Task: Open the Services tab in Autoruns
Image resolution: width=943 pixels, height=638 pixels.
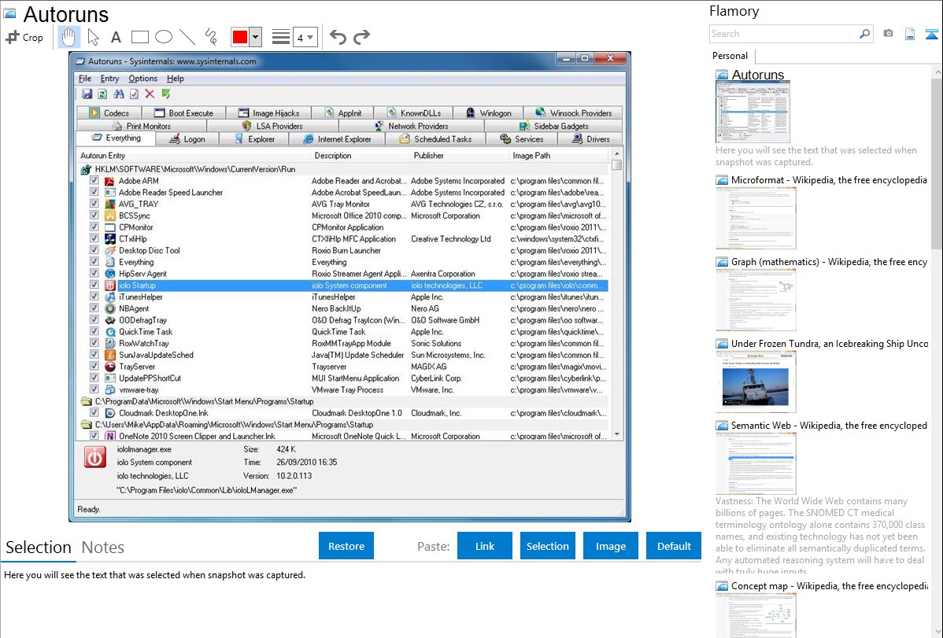Action: (x=521, y=139)
